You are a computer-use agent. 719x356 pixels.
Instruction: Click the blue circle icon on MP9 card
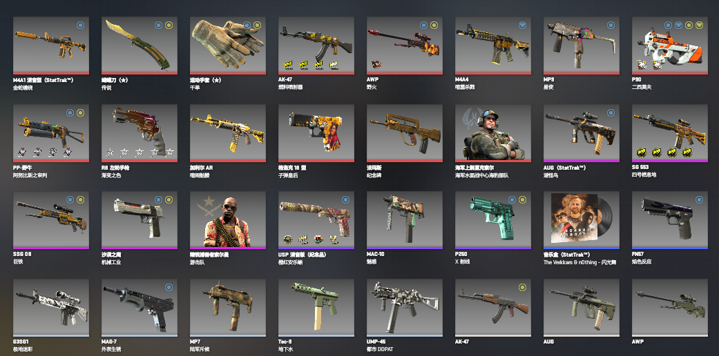click(611, 26)
